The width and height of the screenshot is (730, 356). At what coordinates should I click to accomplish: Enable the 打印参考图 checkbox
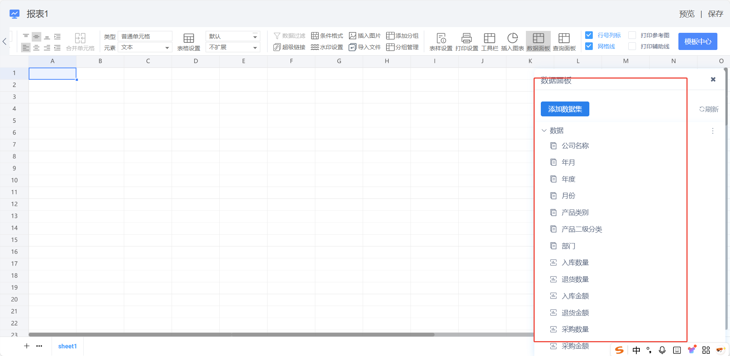click(x=632, y=35)
